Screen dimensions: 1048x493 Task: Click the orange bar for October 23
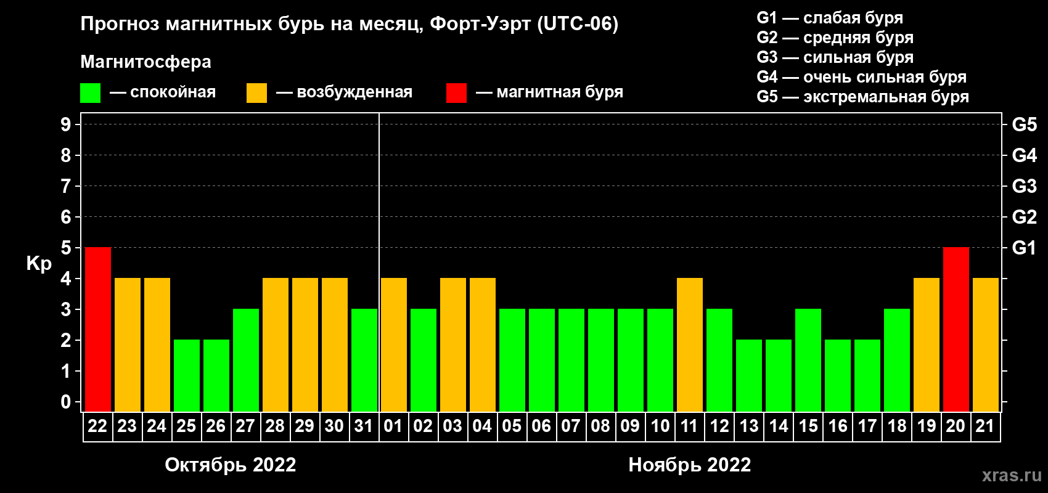[128, 345]
